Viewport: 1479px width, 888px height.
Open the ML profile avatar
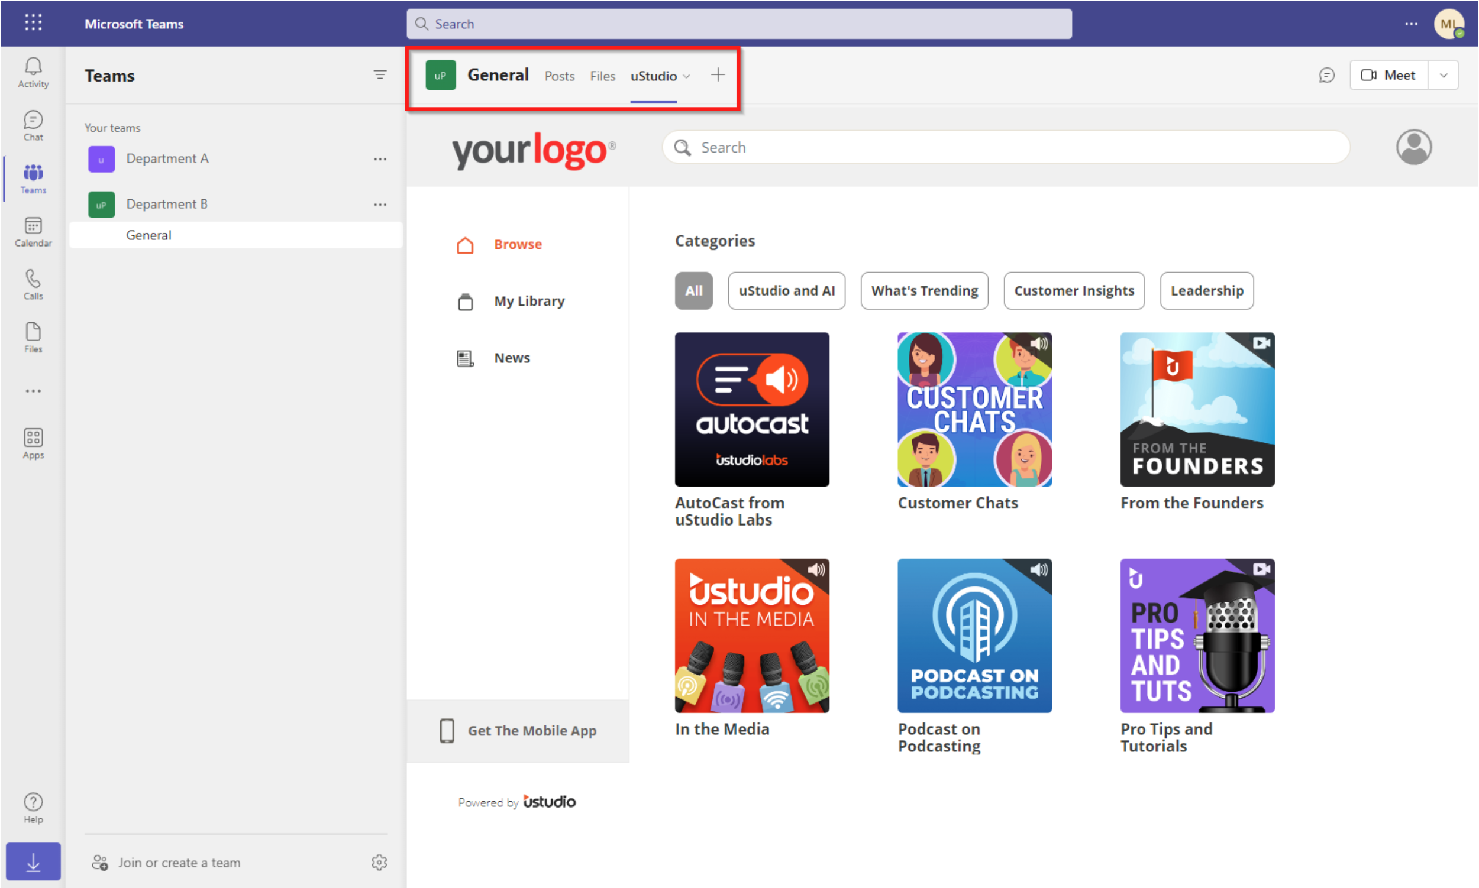click(1448, 24)
